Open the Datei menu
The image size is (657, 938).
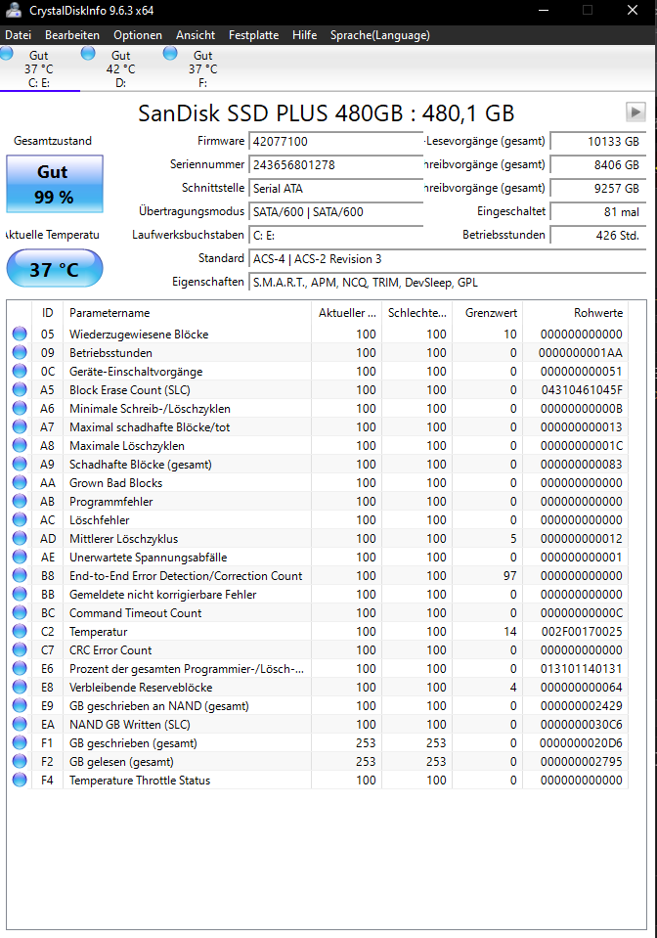[18, 35]
